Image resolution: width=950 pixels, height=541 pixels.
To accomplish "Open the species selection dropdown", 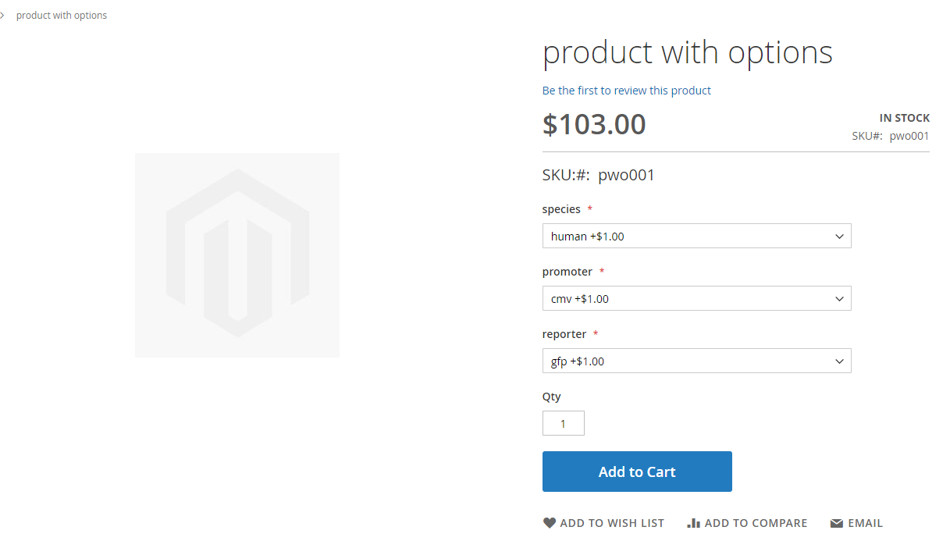I will pos(696,236).
